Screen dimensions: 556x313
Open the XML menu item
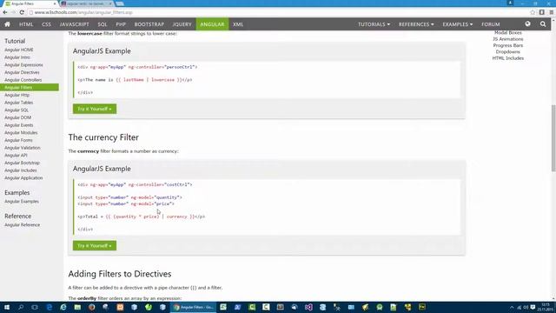pos(238,24)
